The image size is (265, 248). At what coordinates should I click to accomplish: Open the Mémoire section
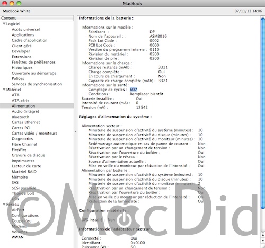(x=20, y=177)
